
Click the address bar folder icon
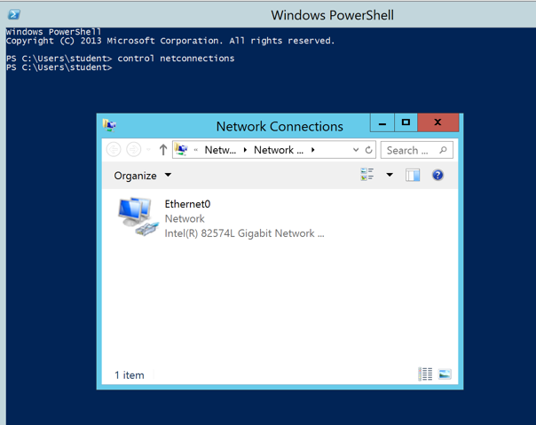click(182, 149)
